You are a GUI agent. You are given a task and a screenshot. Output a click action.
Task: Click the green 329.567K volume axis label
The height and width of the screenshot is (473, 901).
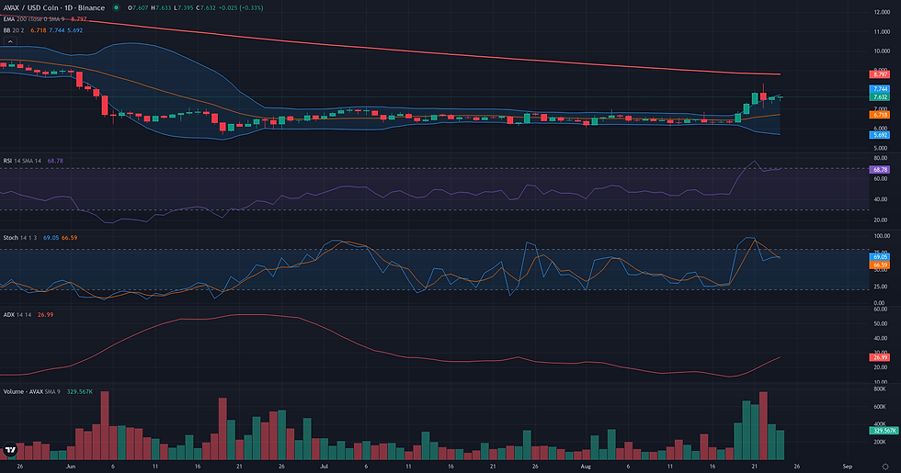tap(884, 430)
